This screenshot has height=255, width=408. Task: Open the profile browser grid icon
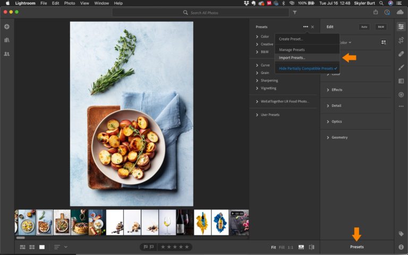click(384, 42)
